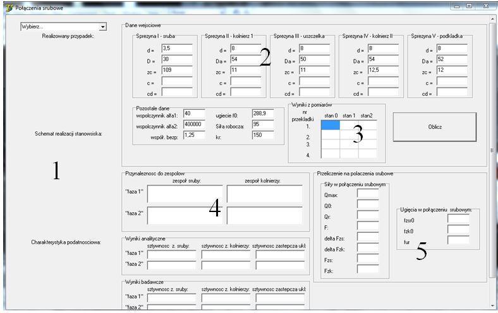Click the Fzs result field
The width and height of the screenshot is (498, 313).
368,258
